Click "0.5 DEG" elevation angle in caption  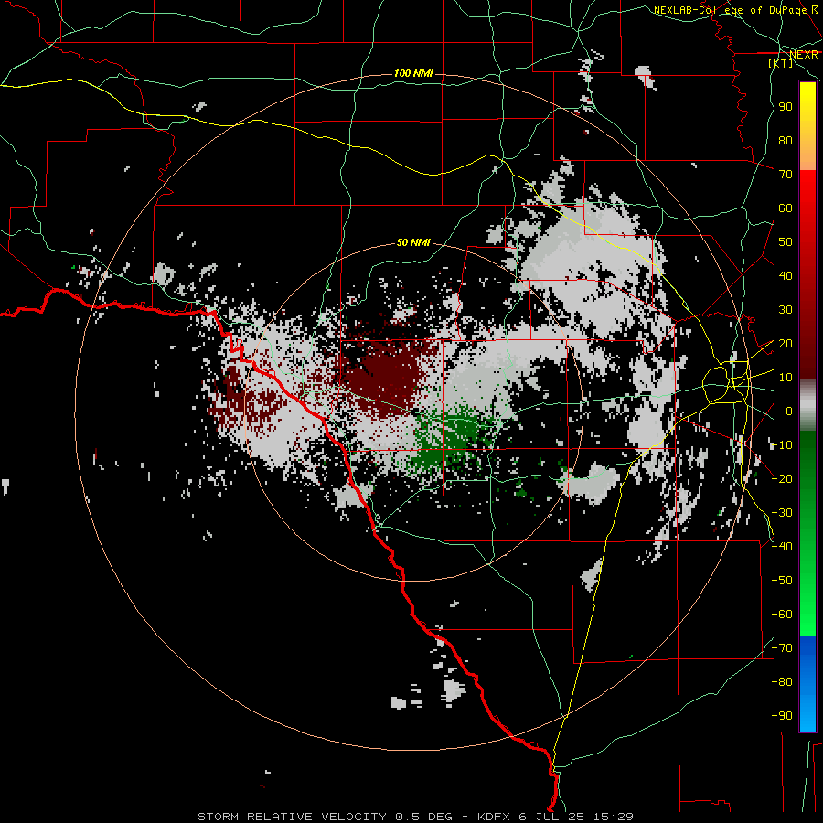(x=423, y=817)
